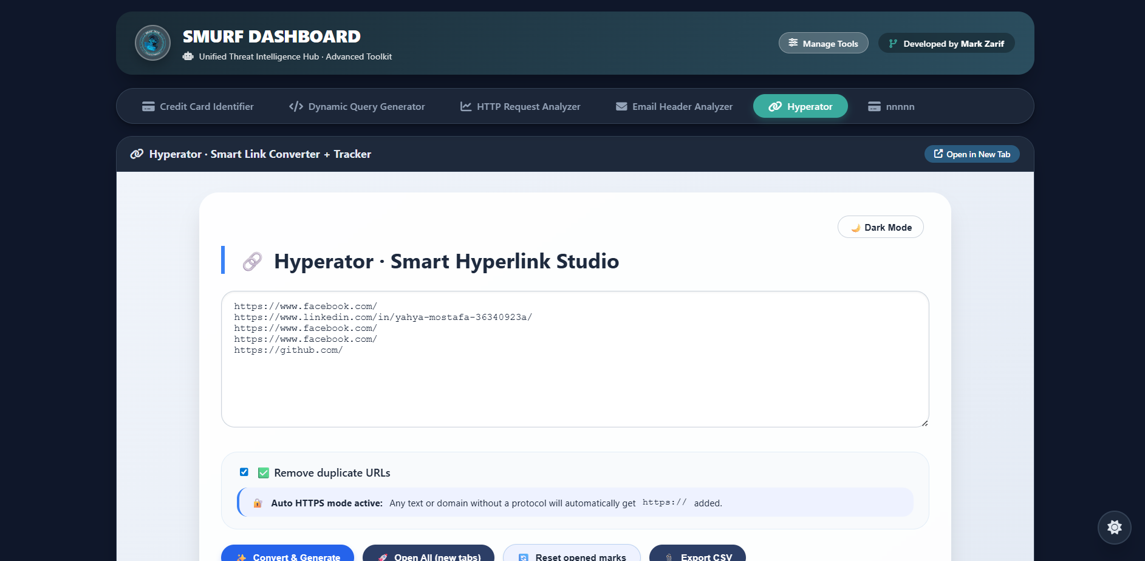Click Convert & Generate button
Viewport: 1145px width, 561px height.
(x=287, y=553)
